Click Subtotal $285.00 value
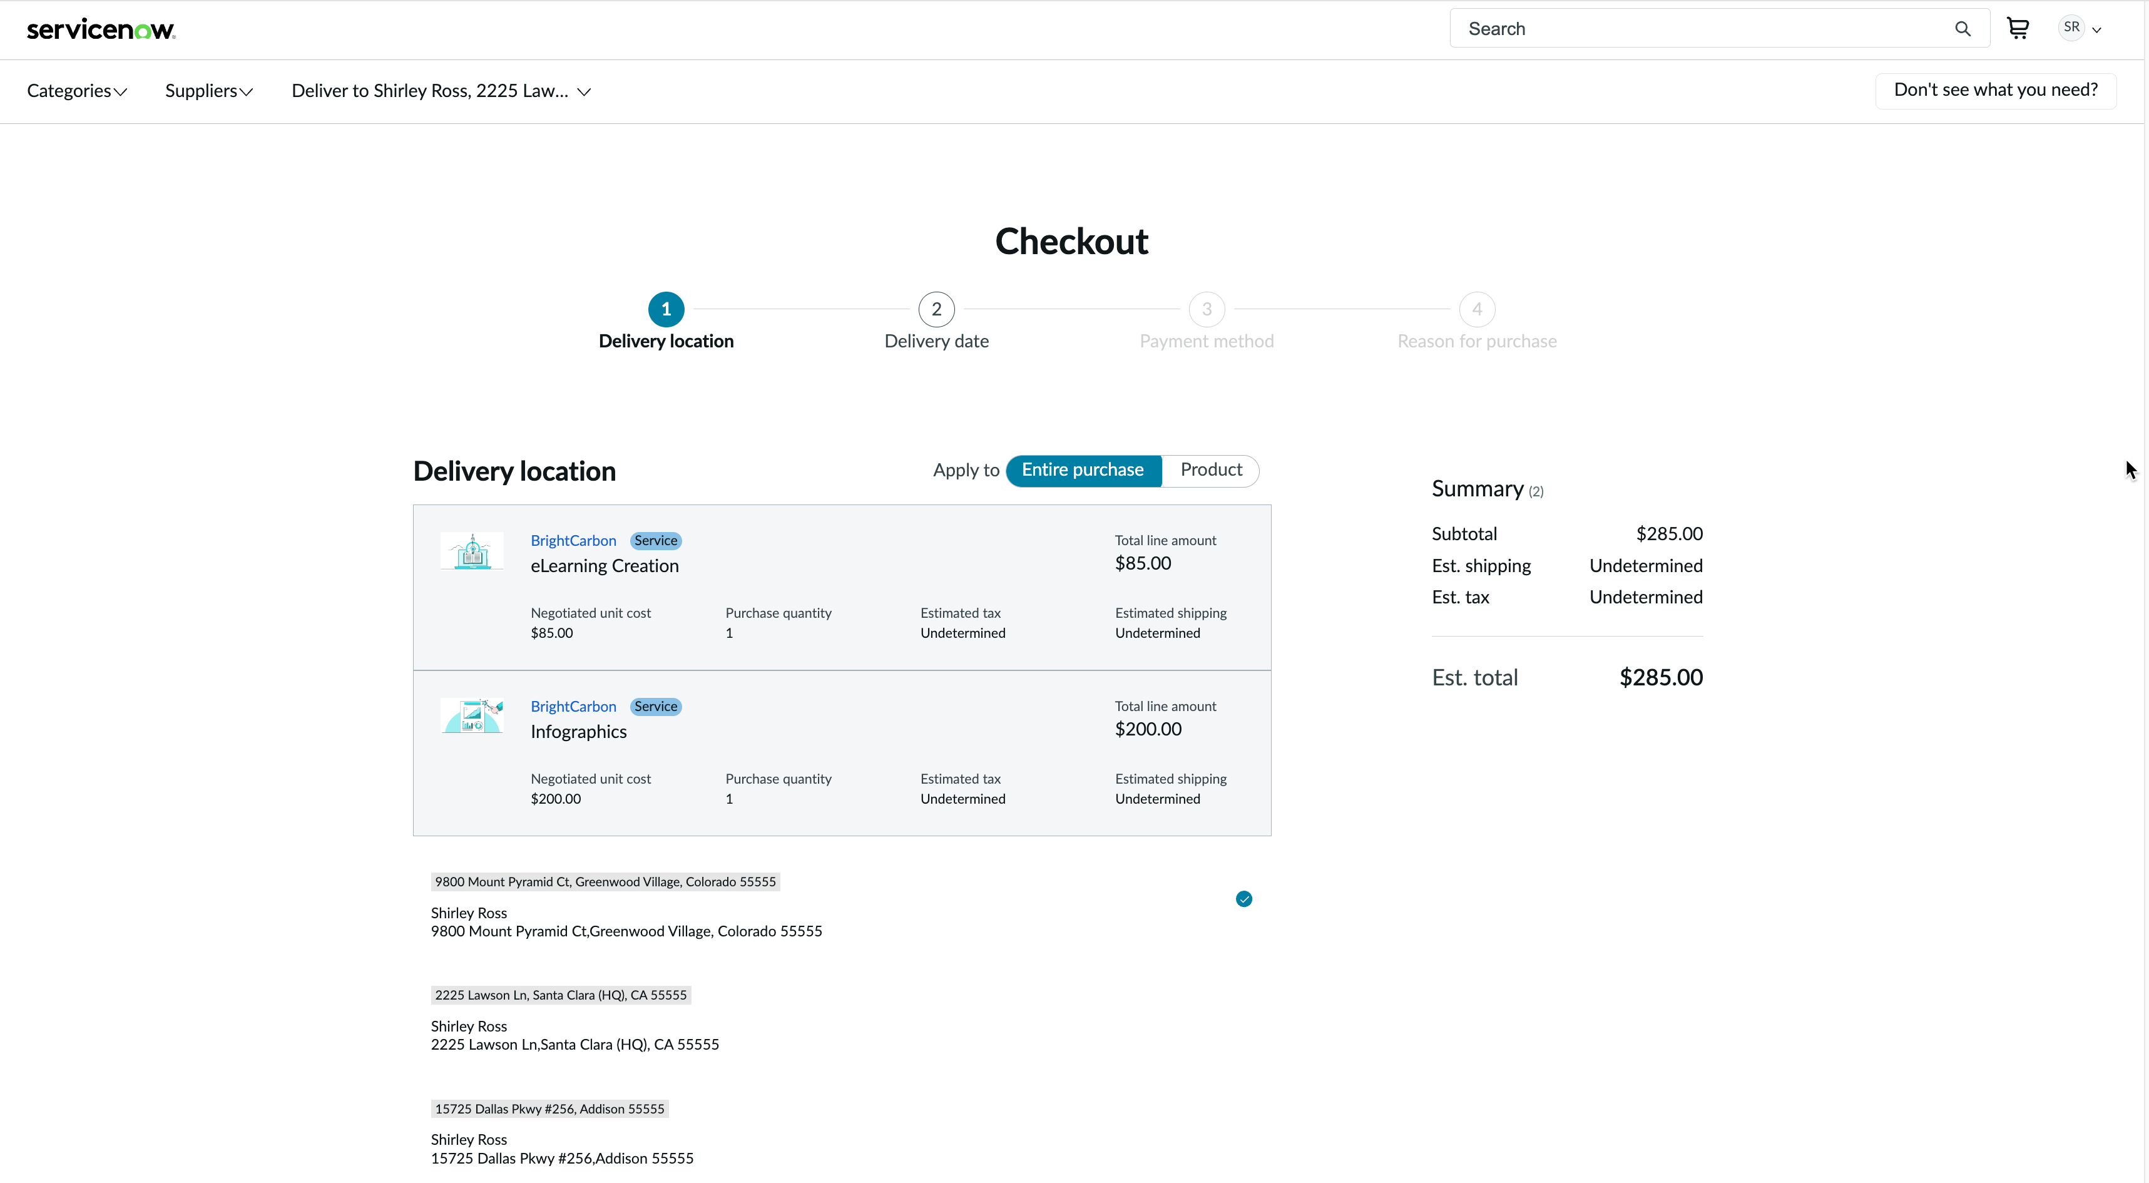 click(1668, 534)
